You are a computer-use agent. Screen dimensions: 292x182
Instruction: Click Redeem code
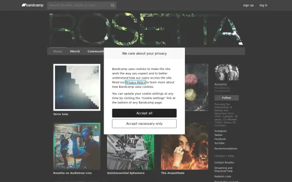point(223,177)
